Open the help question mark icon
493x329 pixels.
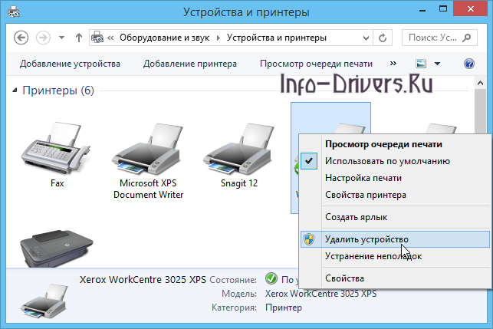pos(469,64)
